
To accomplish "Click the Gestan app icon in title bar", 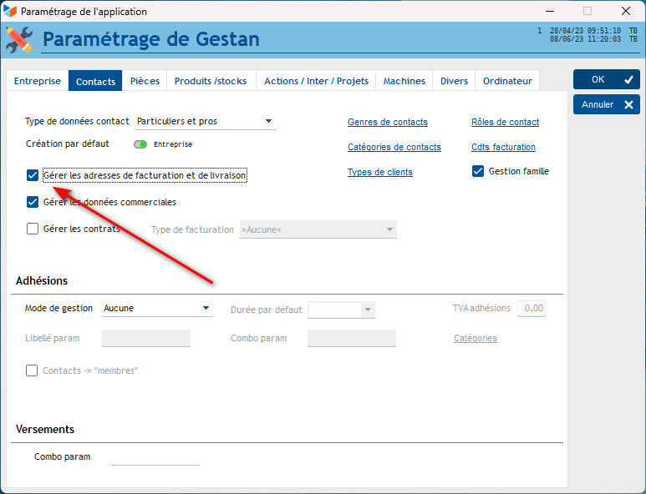I will (x=11, y=12).
